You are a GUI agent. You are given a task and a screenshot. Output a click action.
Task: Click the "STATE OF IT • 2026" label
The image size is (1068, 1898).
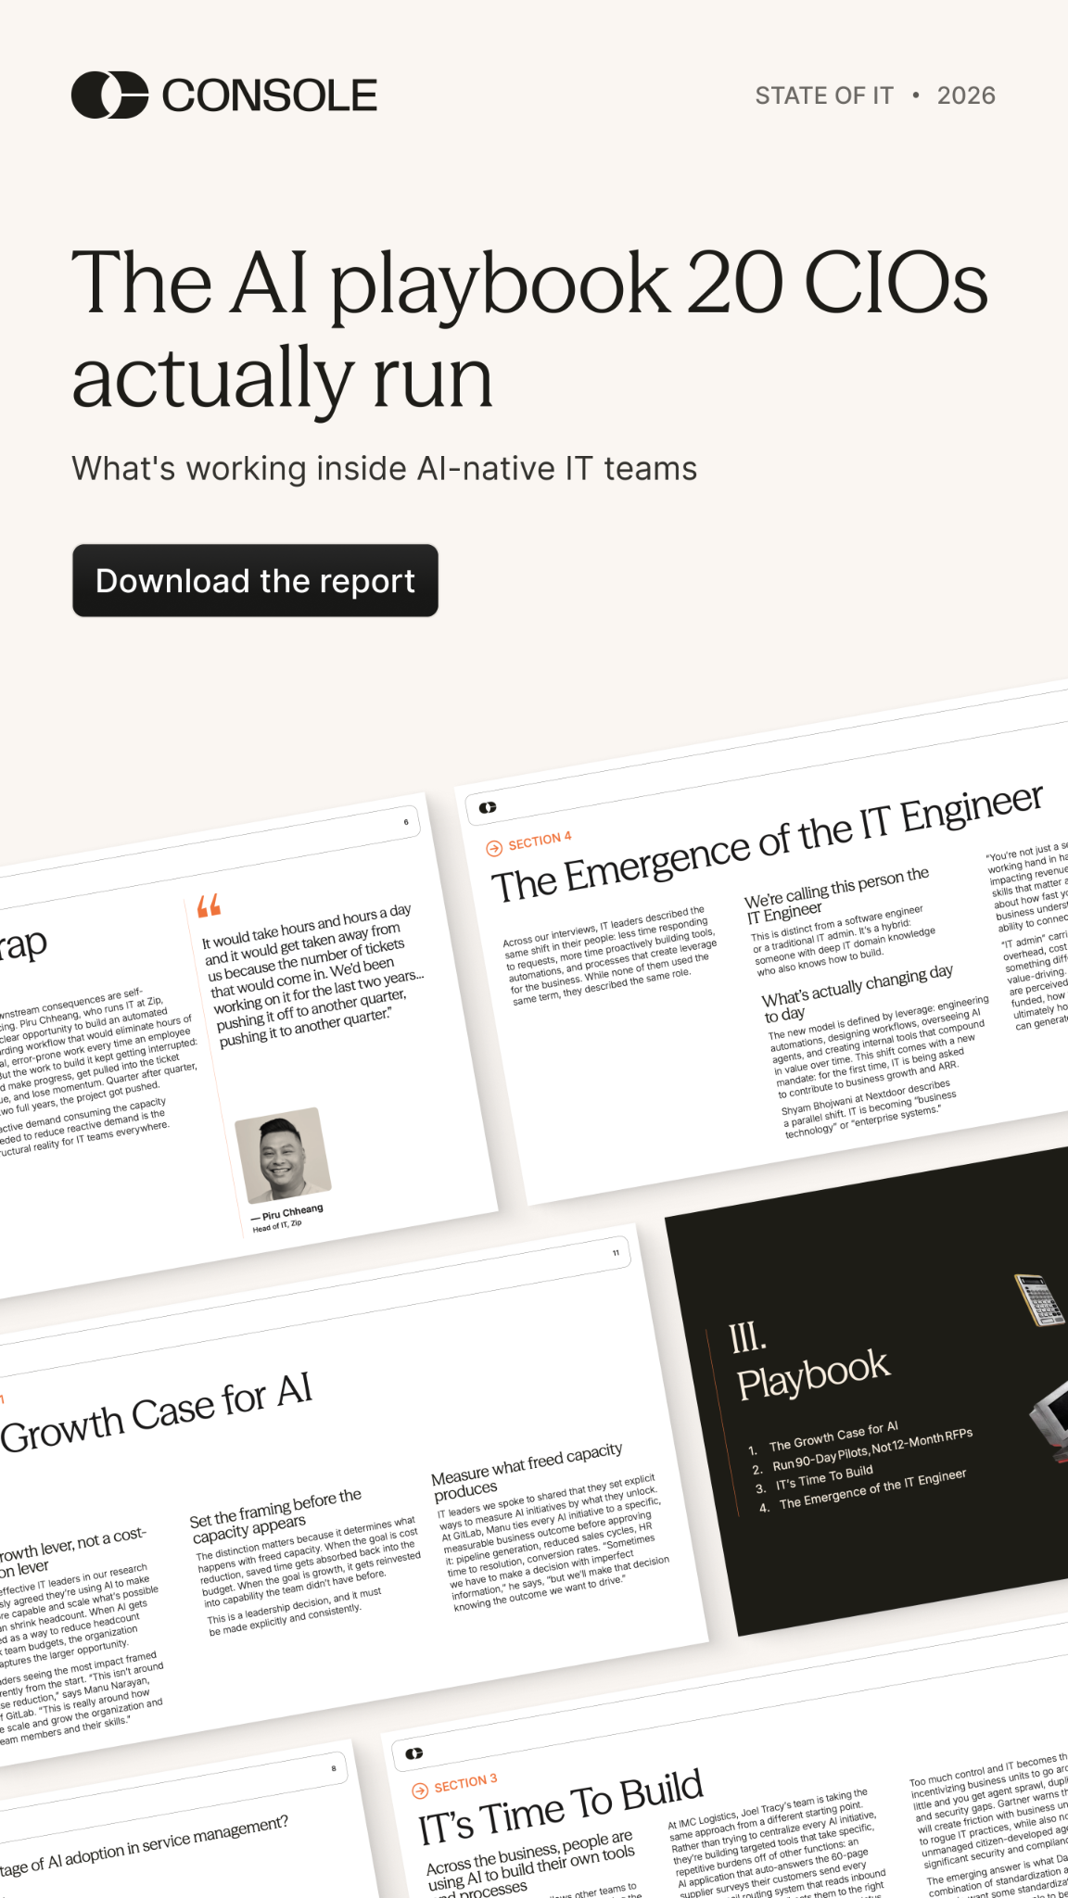click(875, 95)
